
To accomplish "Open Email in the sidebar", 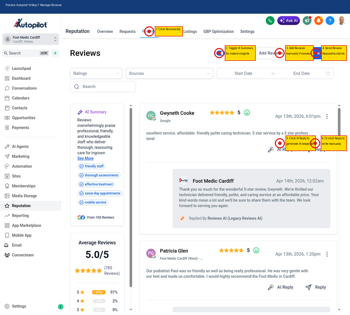I will 17,245.
